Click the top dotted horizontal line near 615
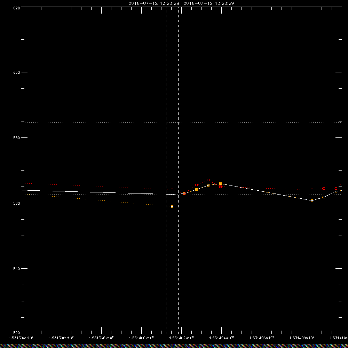Viewport: 348px width, 348px height. (x=181, y=23)
